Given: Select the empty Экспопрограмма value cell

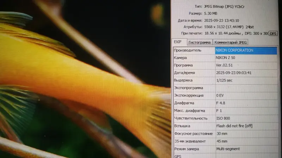Looking at the screenshot, I should click(246, 88).
